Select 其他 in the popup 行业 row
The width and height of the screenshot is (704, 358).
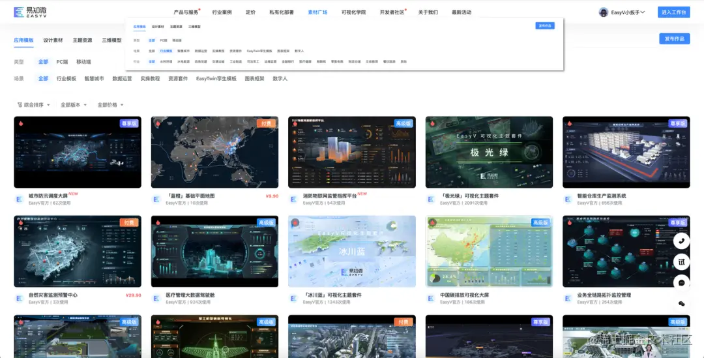403,61
